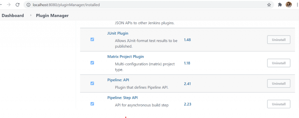Open the JUnit Plugin link
This screenshot has width=299, height=118.
(118, 33)
